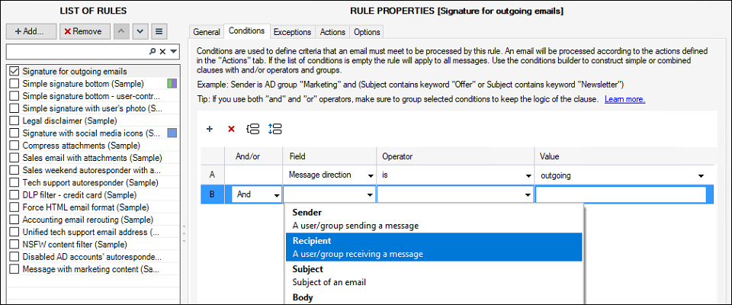Select Sender from field dropdown list
Screen dimensions: 732x305
pyautogui.click(x=434, y=219)
